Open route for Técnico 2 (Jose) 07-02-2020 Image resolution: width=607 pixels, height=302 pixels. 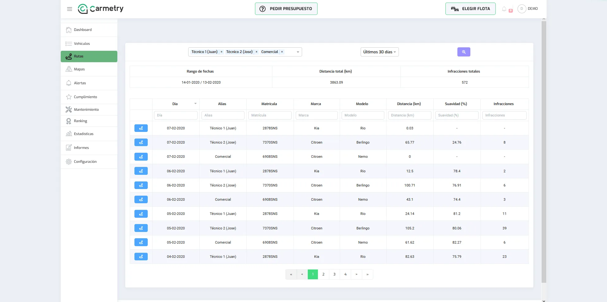pyautogui.click(x=141, y=142)
